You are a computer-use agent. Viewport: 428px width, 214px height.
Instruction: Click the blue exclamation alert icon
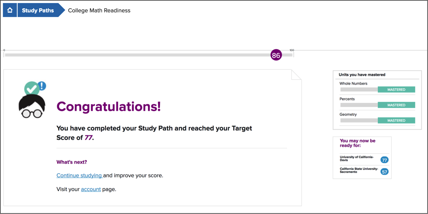(42, 86)
